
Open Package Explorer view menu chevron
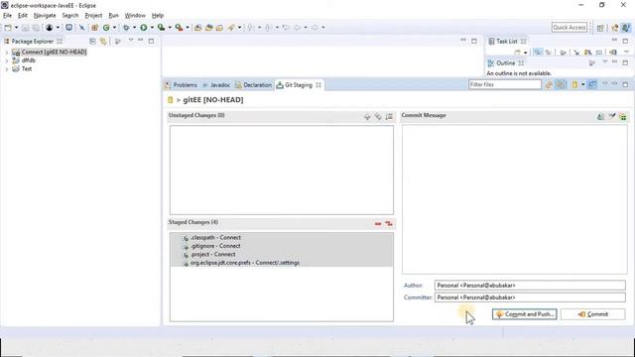click(x=131, y=41)
